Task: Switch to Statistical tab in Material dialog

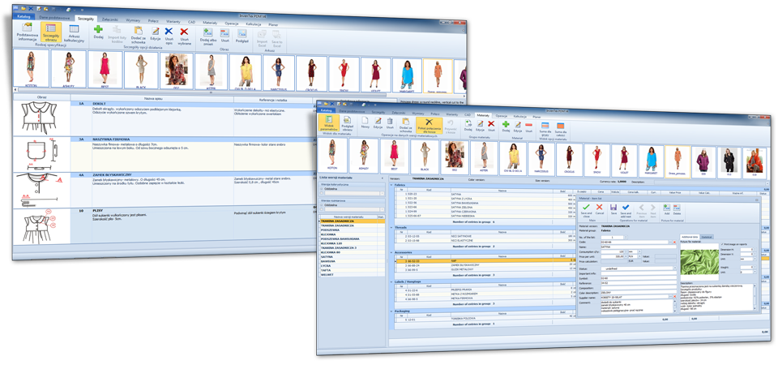Action: coord(707,237)
